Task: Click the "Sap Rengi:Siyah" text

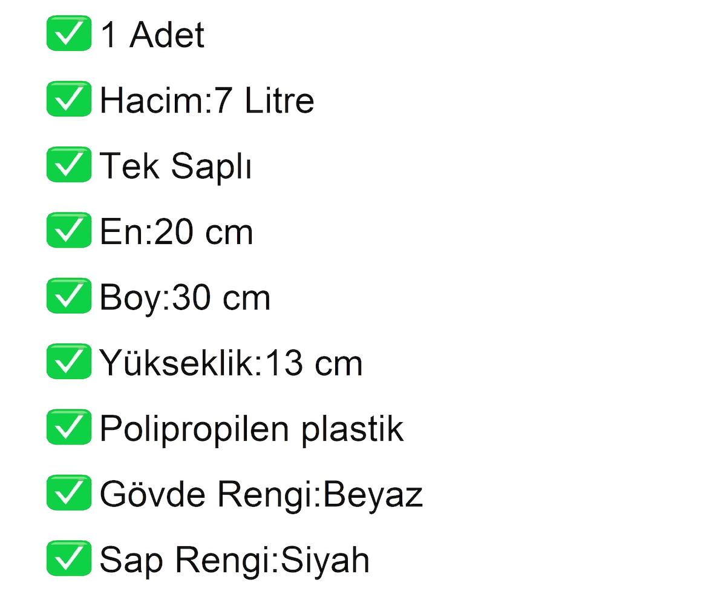Action: pyautogui.click(x=234, y=560)
